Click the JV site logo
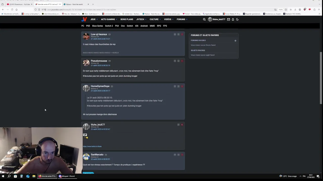Image resolution: width=323 pixels, height=181 pixels. pyautogui.click(x=84, y=19)
